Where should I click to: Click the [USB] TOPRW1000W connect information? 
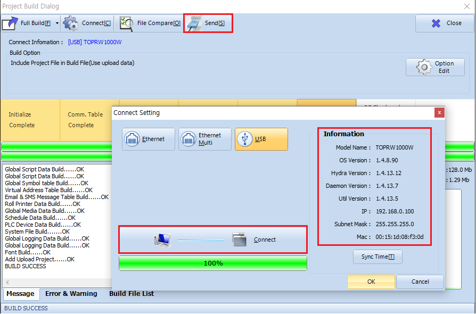click(x=95, y=42)
